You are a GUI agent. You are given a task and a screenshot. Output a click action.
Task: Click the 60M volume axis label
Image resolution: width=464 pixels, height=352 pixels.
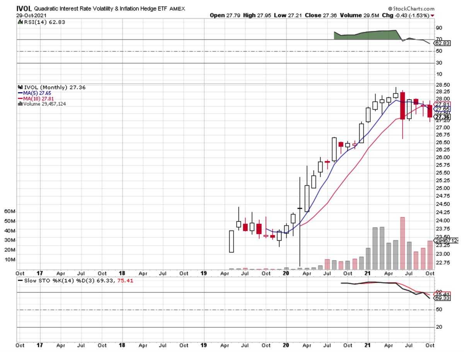[10, 211]
